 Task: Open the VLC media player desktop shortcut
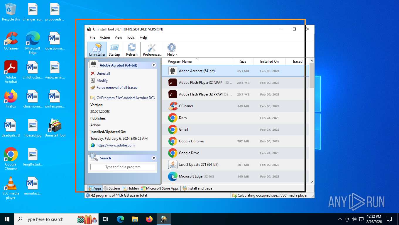11,188
